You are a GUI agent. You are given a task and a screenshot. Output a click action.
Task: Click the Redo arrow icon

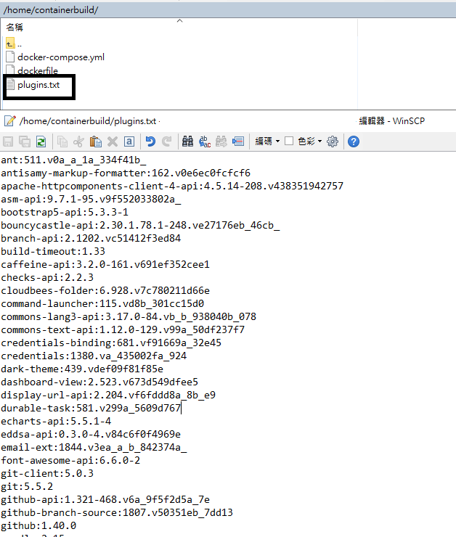pos(167,142)
